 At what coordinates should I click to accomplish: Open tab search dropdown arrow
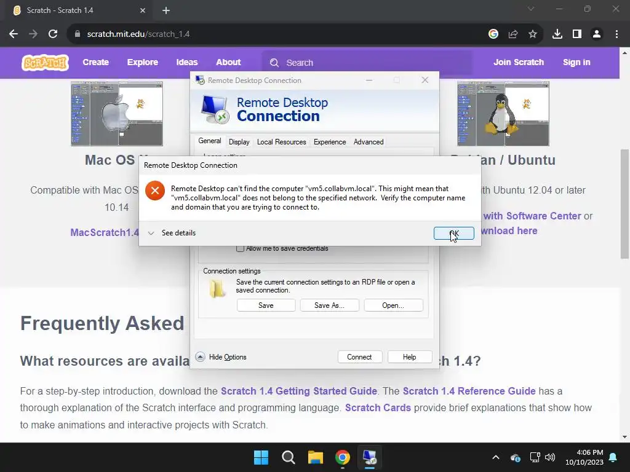531,9
